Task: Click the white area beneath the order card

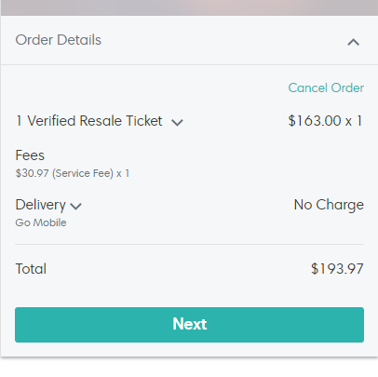Action: tap(189, 368)
